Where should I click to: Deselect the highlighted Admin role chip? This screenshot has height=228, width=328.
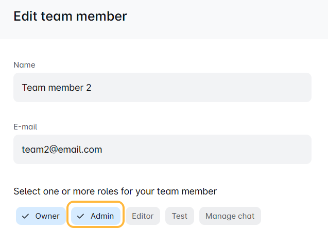pos(96,216)
